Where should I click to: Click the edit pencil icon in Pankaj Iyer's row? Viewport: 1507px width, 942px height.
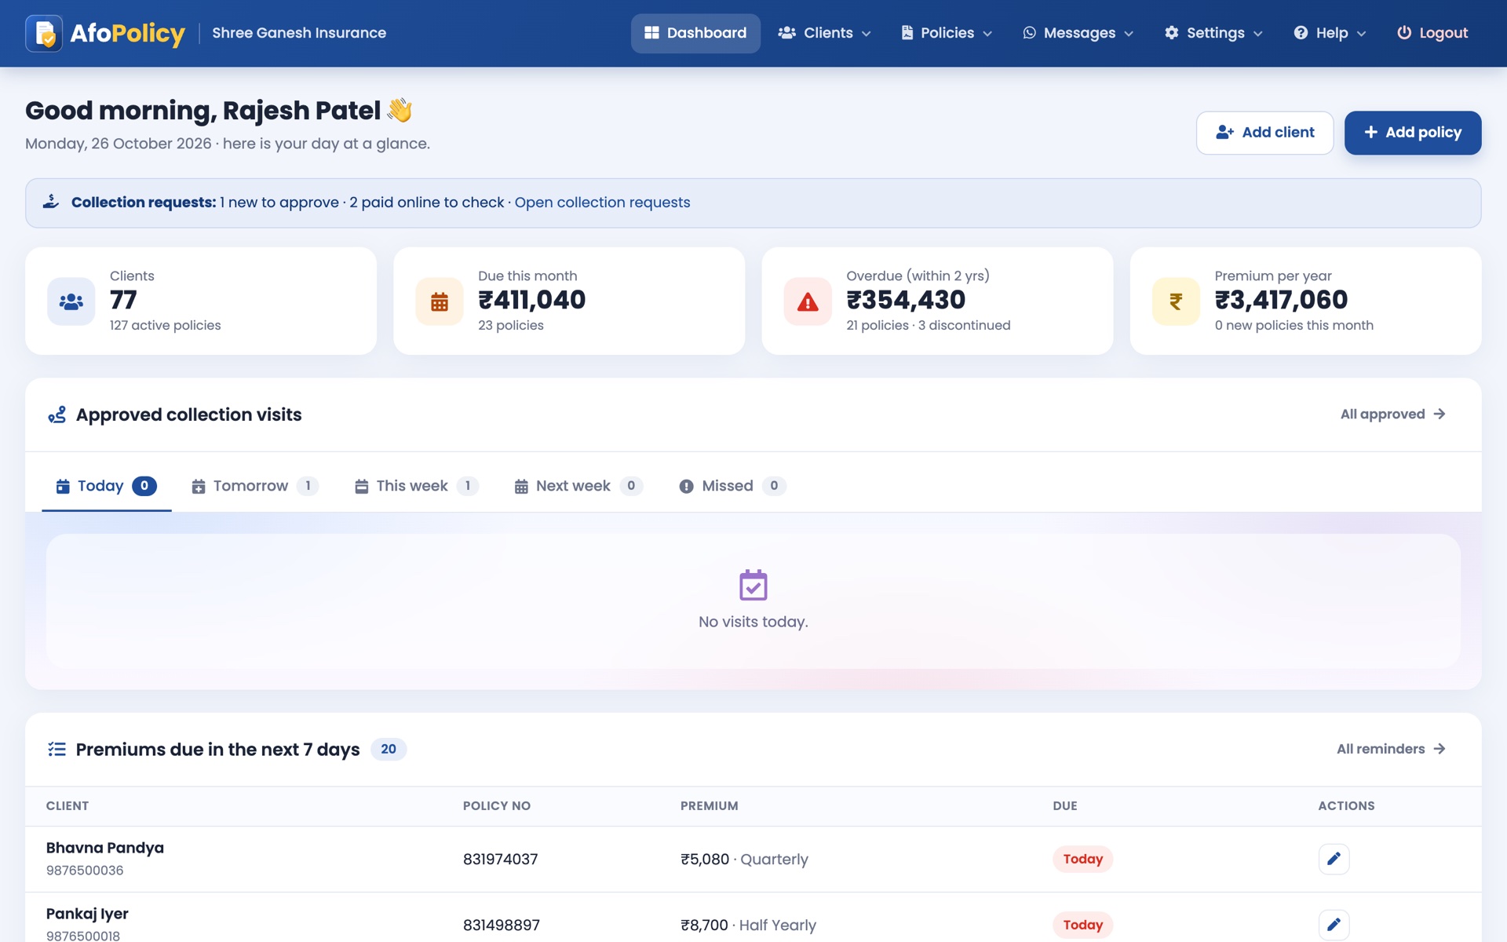[x=1334, y=925]
